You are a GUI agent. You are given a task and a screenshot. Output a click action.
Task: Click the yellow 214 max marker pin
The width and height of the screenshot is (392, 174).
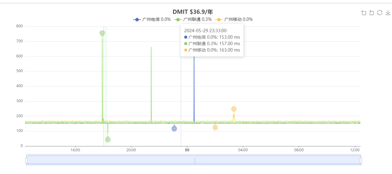pyautogui.click(x=234, y=109)
